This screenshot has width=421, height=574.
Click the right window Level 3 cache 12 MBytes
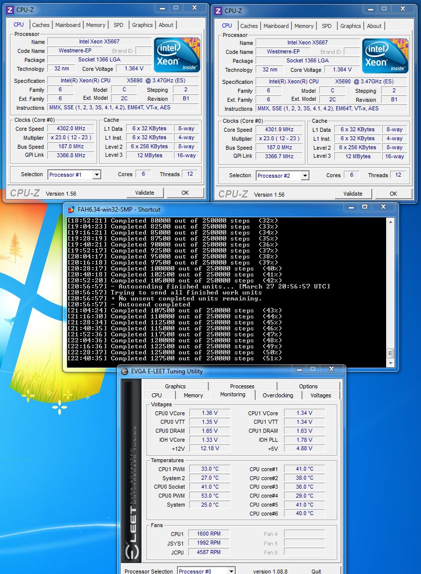(x=358, y=156)
